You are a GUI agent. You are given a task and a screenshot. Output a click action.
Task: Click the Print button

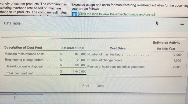click(86, 86)
